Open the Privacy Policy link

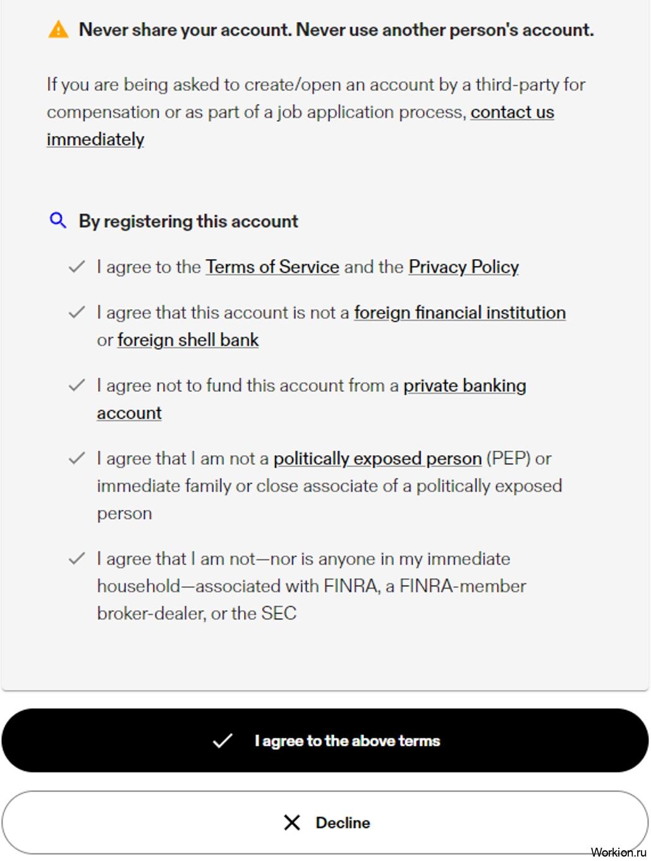click(x=463, y=267)
